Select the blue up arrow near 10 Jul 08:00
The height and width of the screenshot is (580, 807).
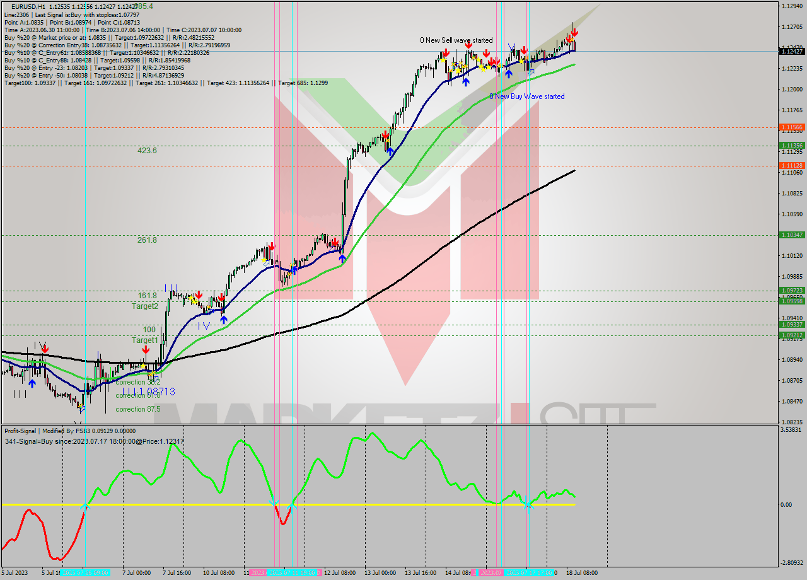click(x=224, y=320)
